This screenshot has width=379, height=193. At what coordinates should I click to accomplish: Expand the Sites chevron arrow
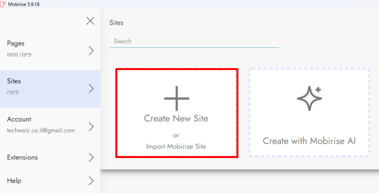tap(91, 88)
